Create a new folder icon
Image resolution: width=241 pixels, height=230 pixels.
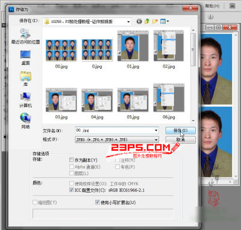tap(155, 21)
